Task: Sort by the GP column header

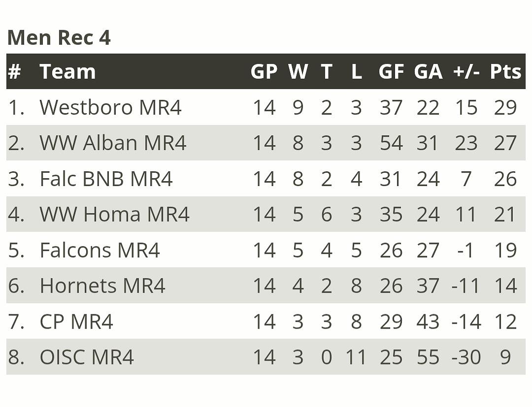Action: pos(264,72)
